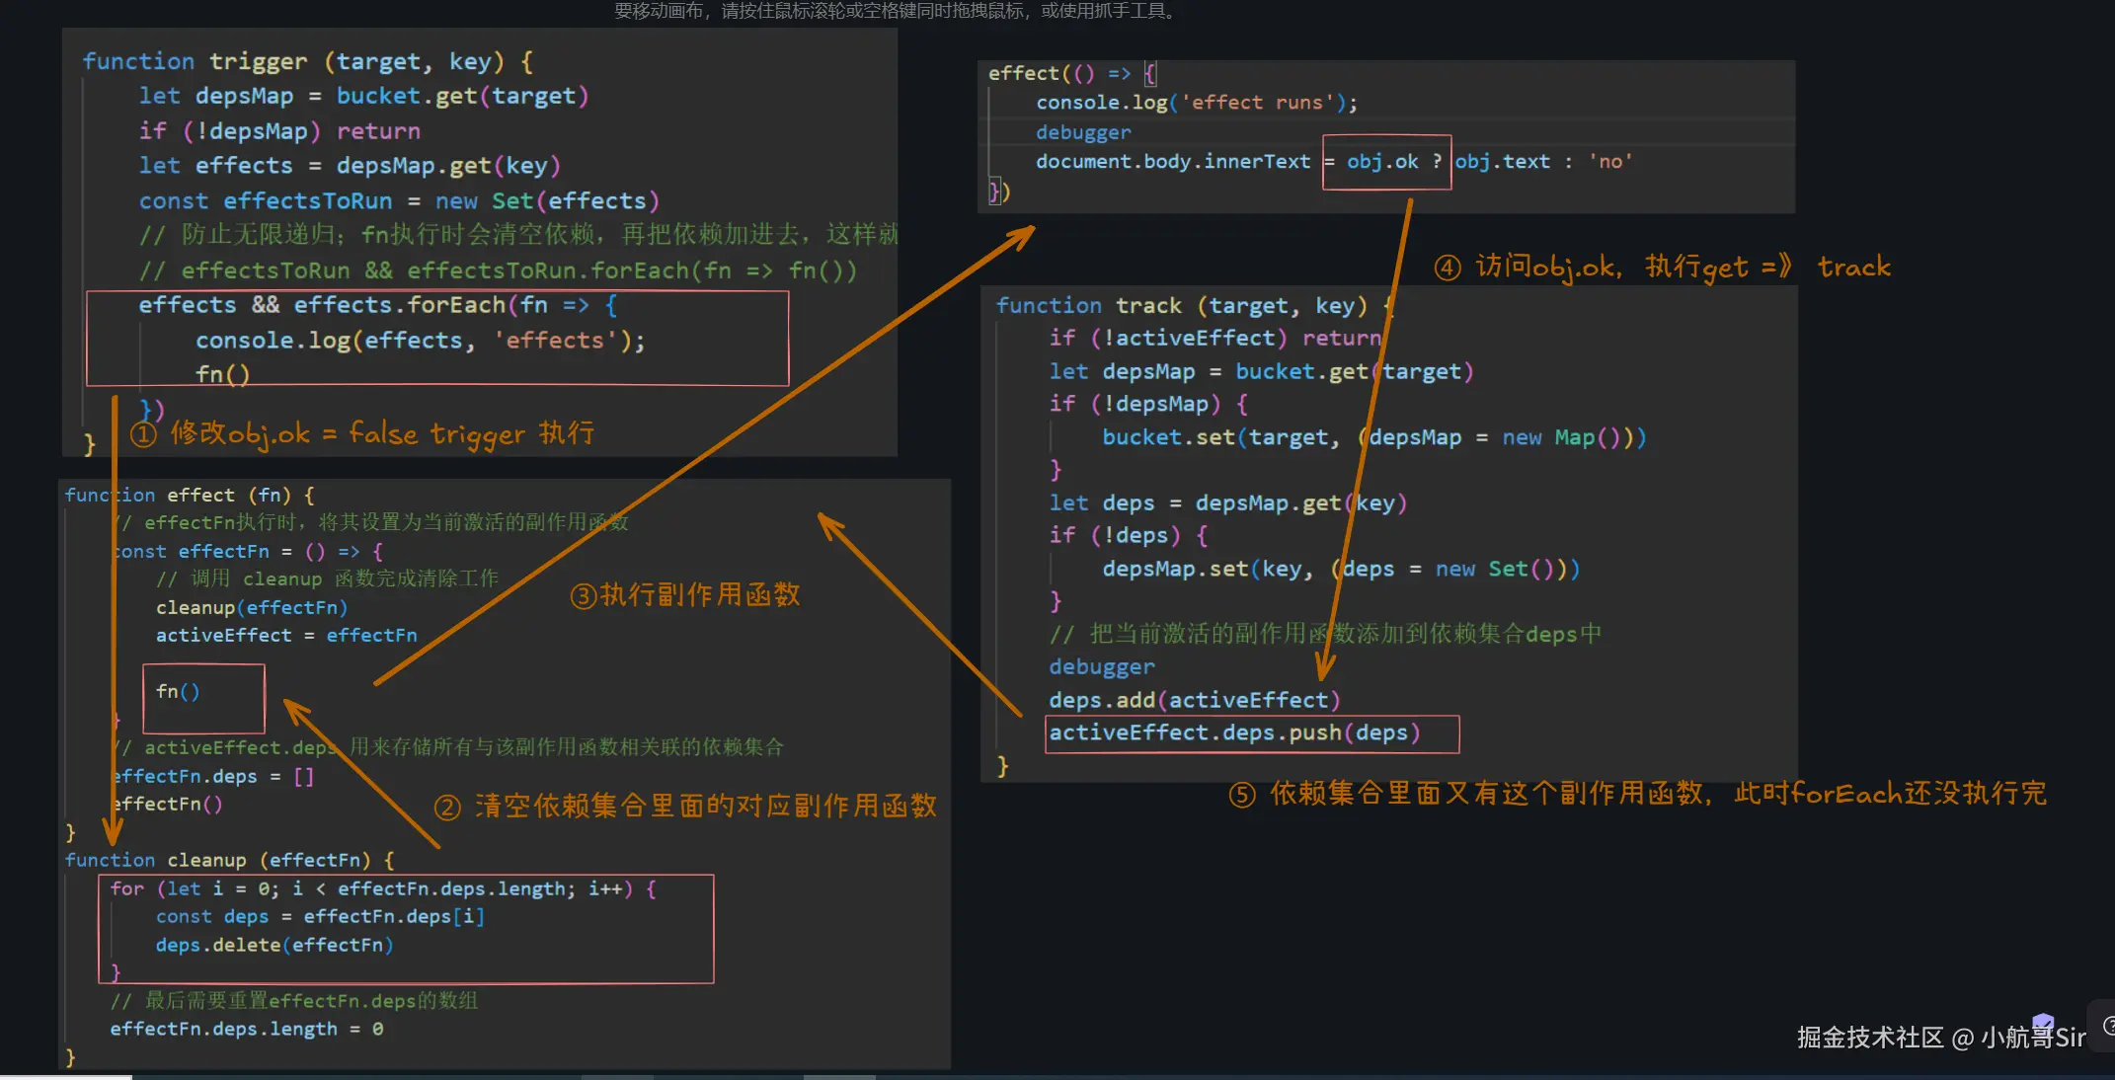Screen dimensions: 2115x1080
Task: Select the red box around fn() call
Action: (203, 697)
